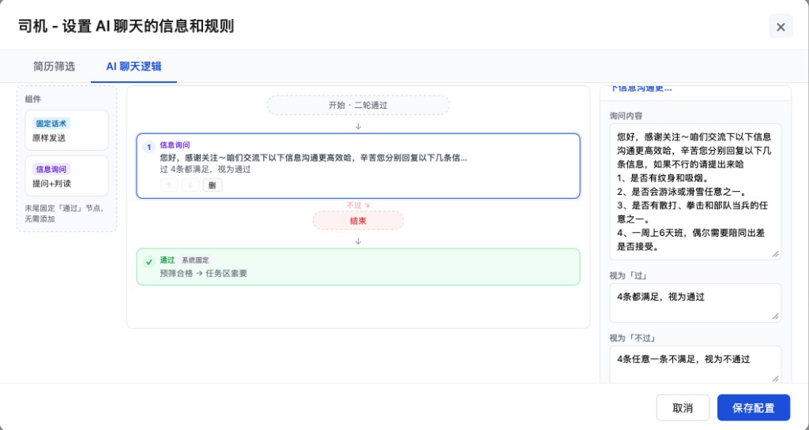Select the green 通过 system node

point(358,267)
